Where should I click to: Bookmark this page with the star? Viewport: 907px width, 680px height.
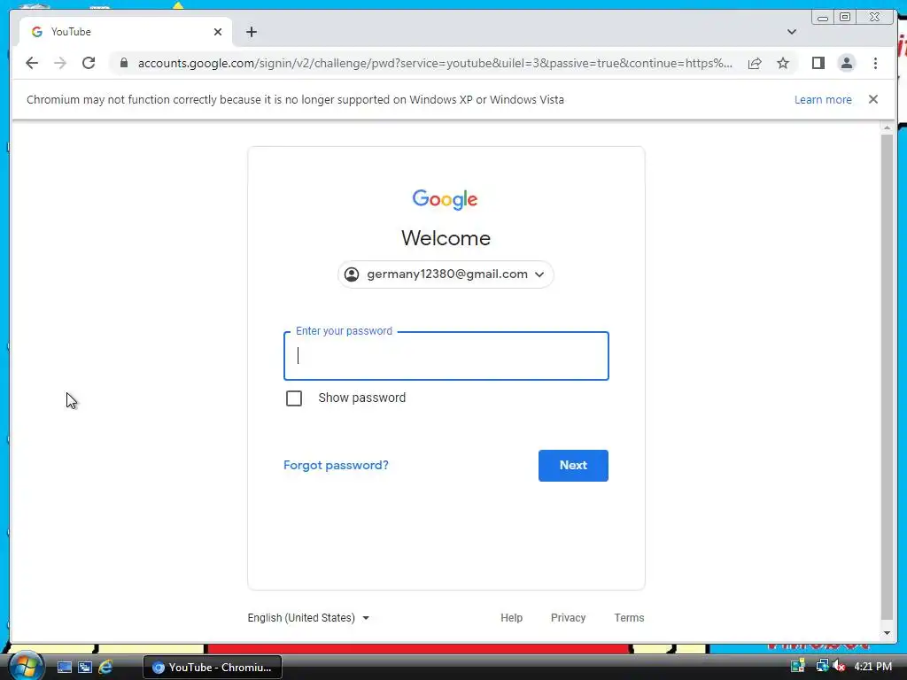(x=783, y=63)
